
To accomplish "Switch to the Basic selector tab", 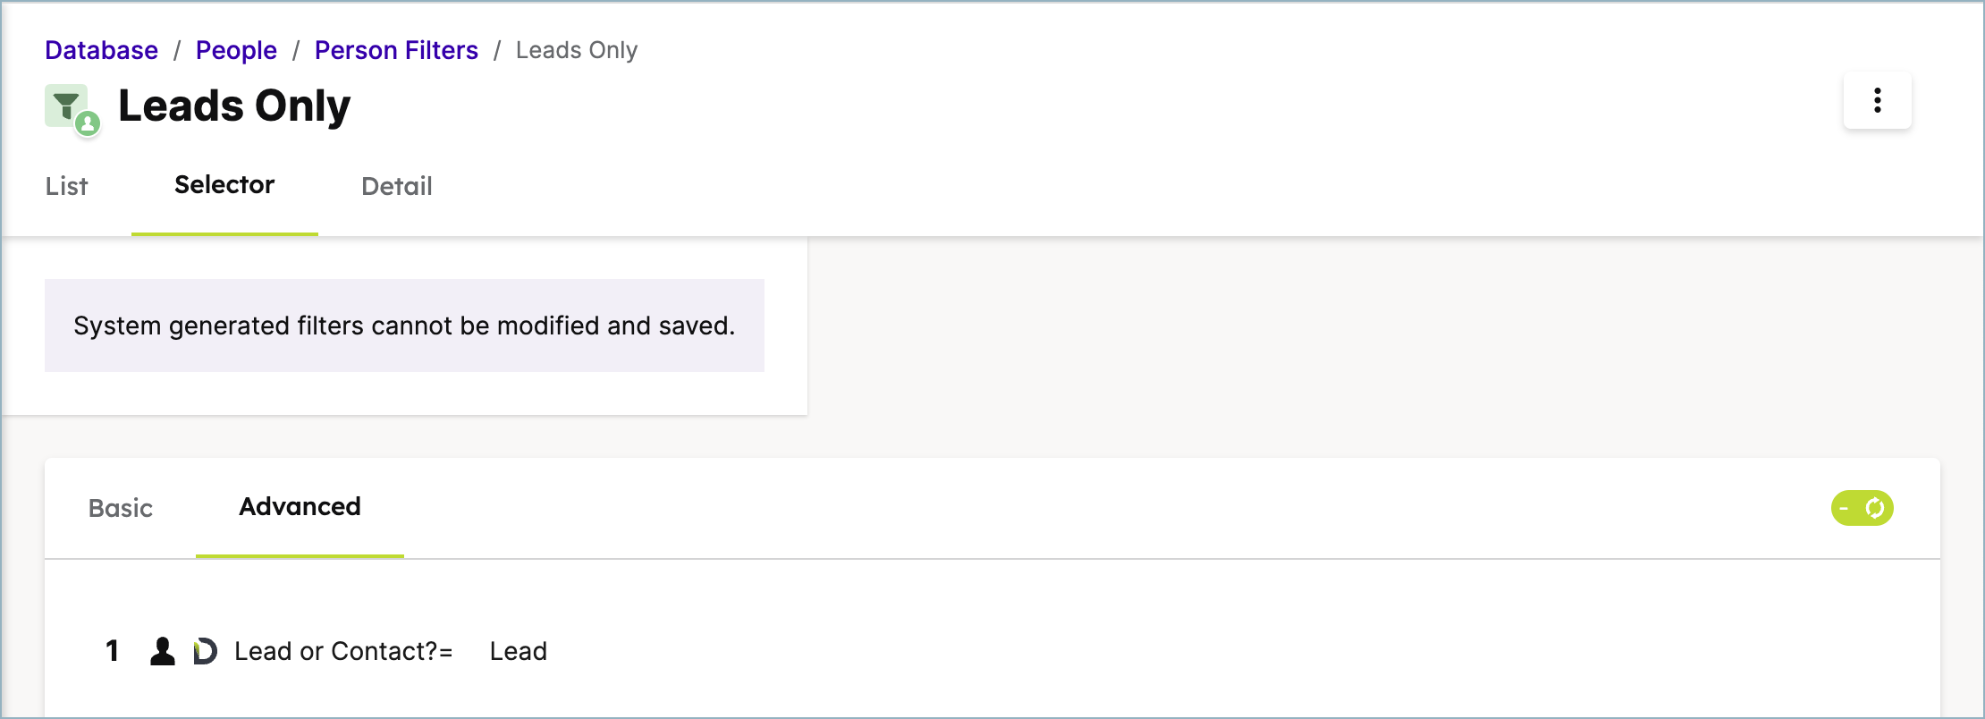I will (x=121, y=508).
